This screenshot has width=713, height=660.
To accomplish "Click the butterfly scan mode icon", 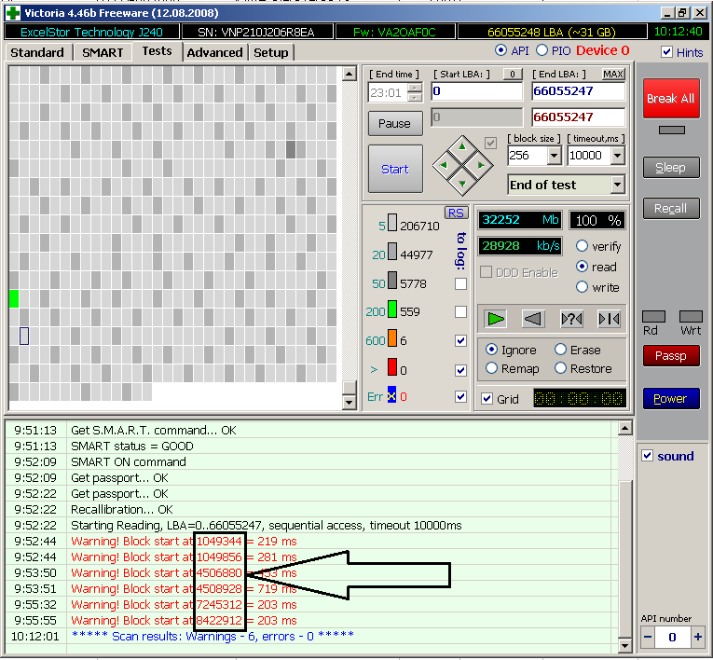I will tap(609, 319).
